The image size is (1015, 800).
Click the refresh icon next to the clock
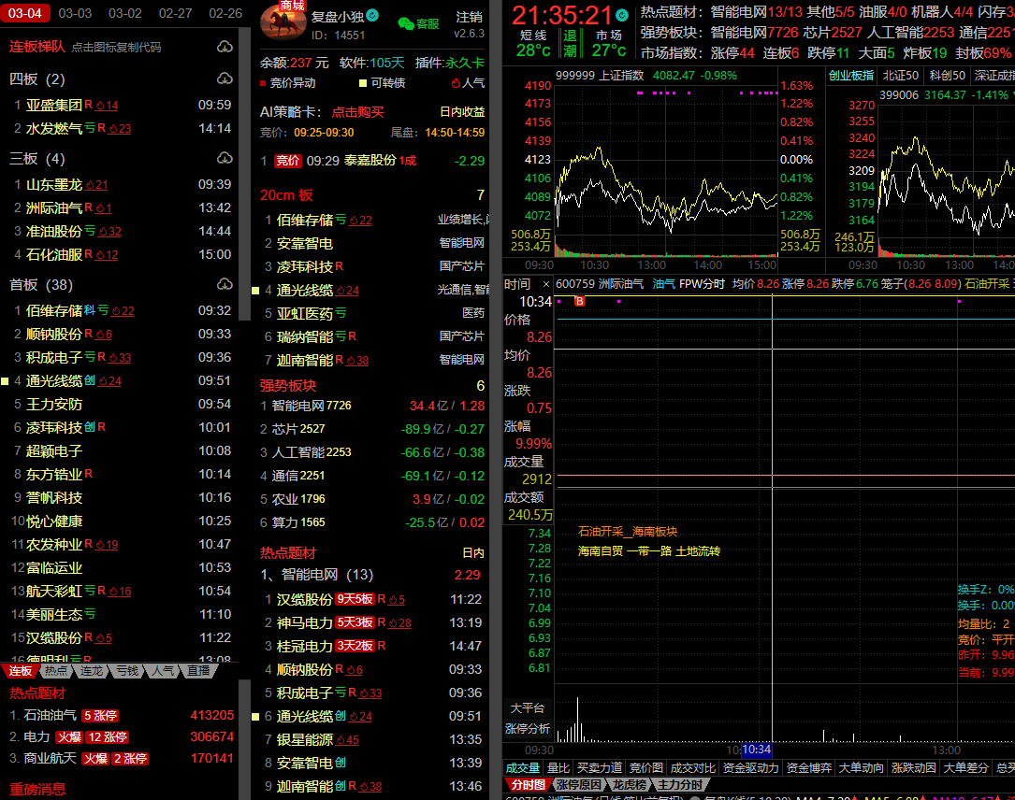pos(624,15)
